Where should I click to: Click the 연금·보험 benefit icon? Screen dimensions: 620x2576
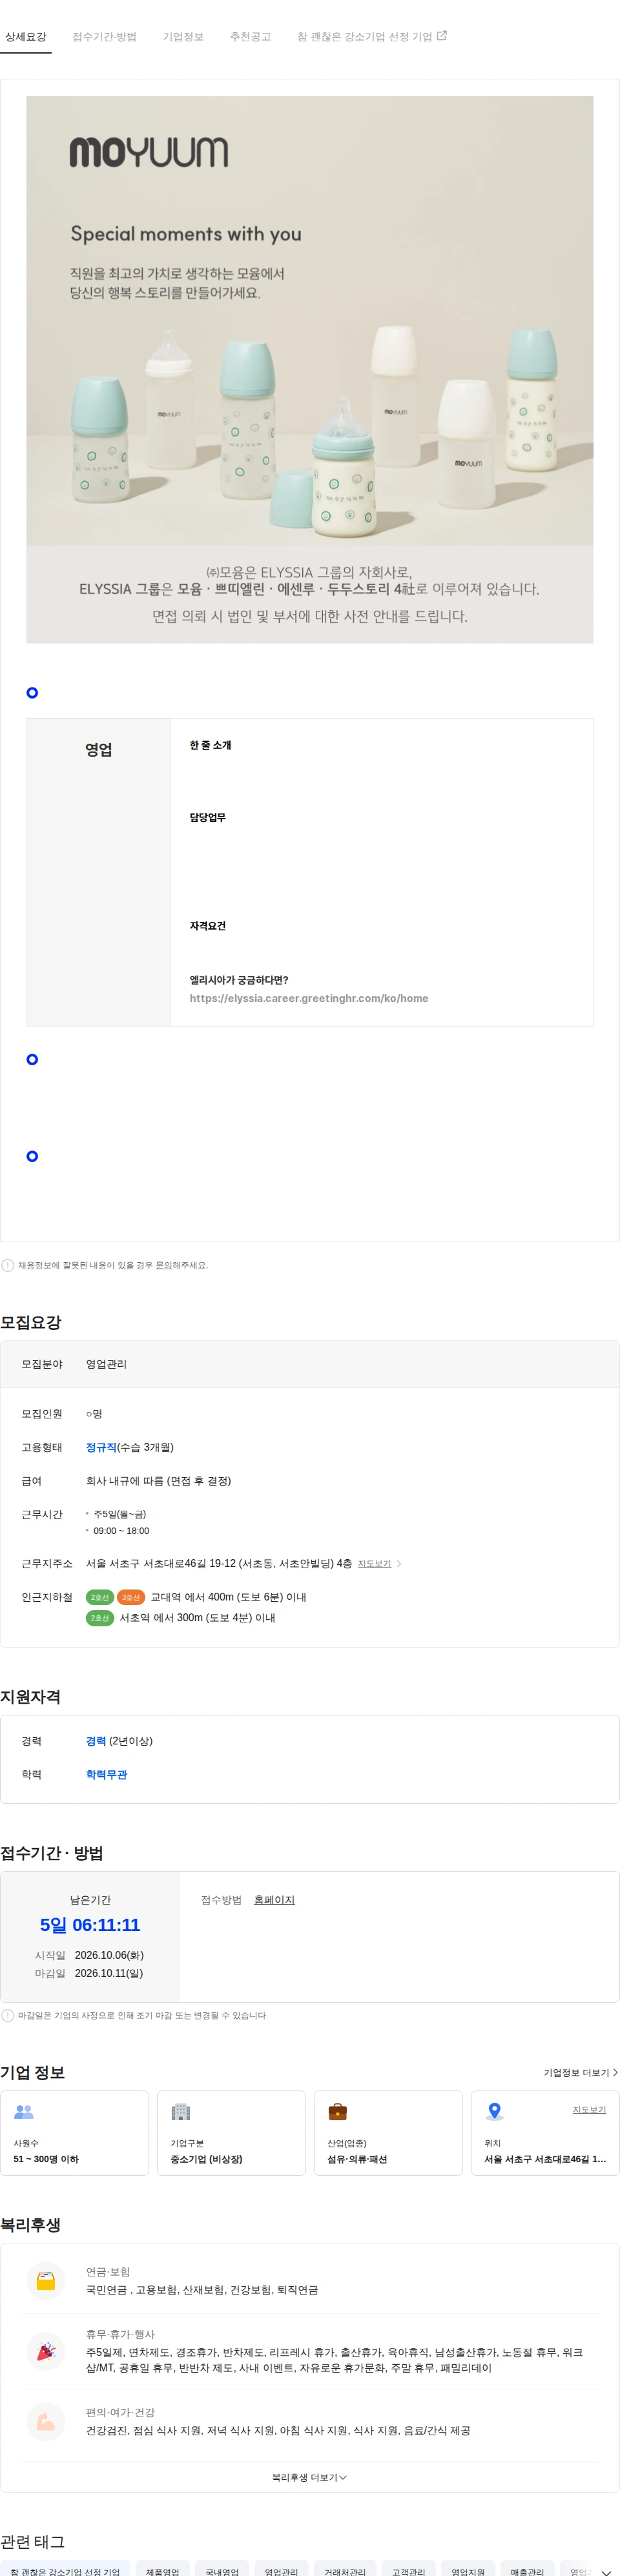pyautogui.click(x=46, y=2281)
